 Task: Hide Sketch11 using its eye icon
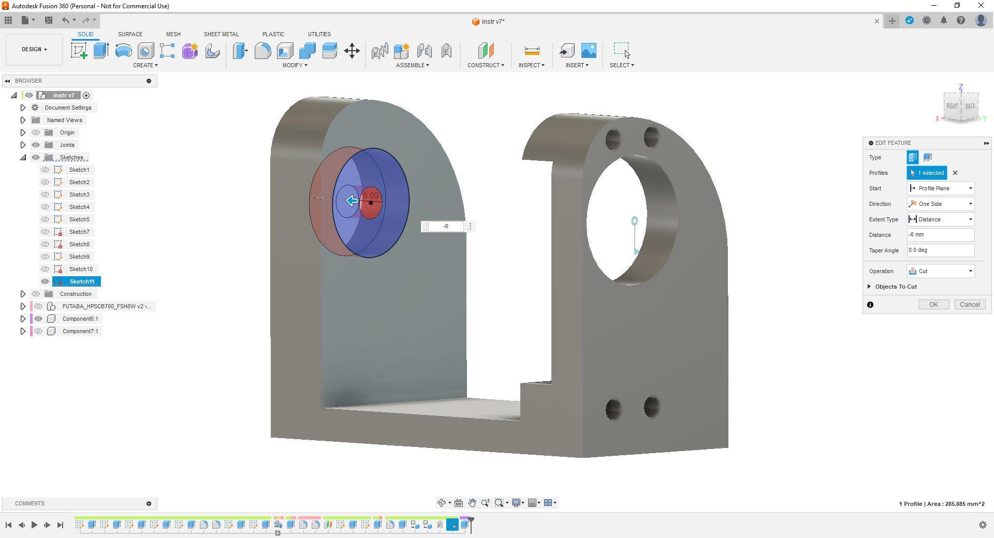(x=45, y=281)
